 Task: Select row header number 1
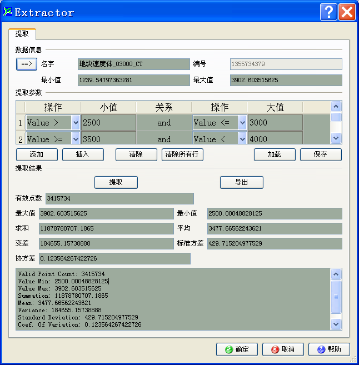tap(21, 123)
